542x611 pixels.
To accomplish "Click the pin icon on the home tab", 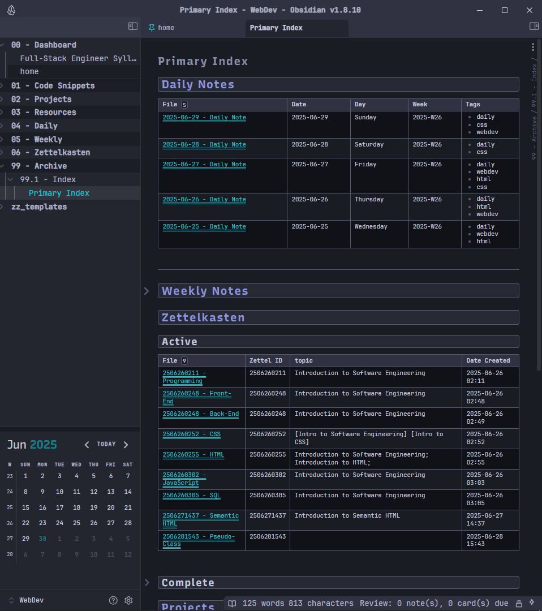I will point(152,28).
